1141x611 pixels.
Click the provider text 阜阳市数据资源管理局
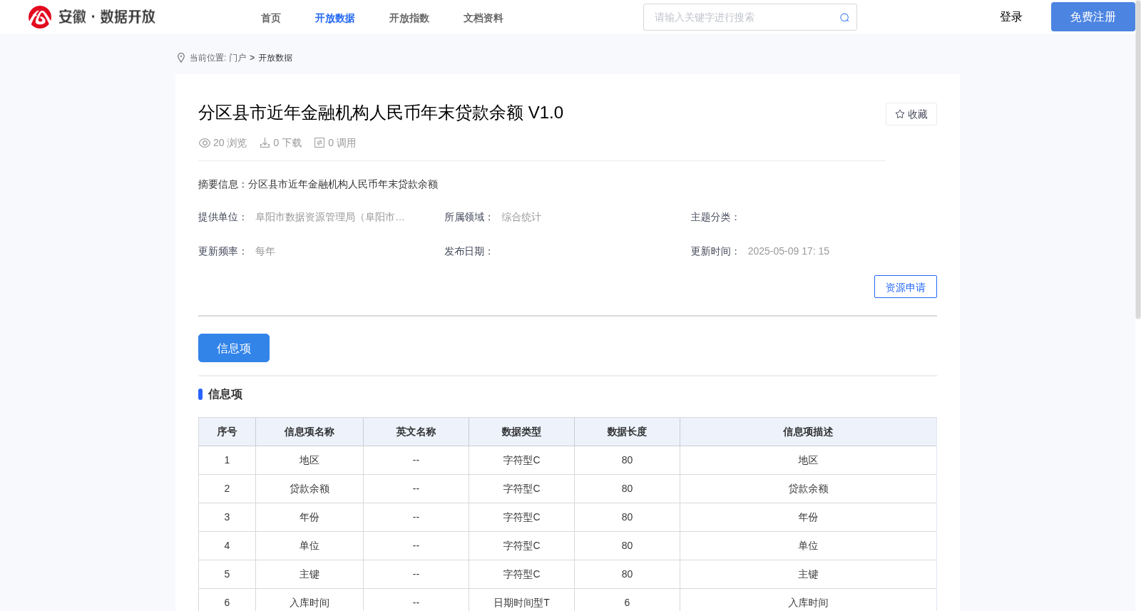tap(330, 217)
